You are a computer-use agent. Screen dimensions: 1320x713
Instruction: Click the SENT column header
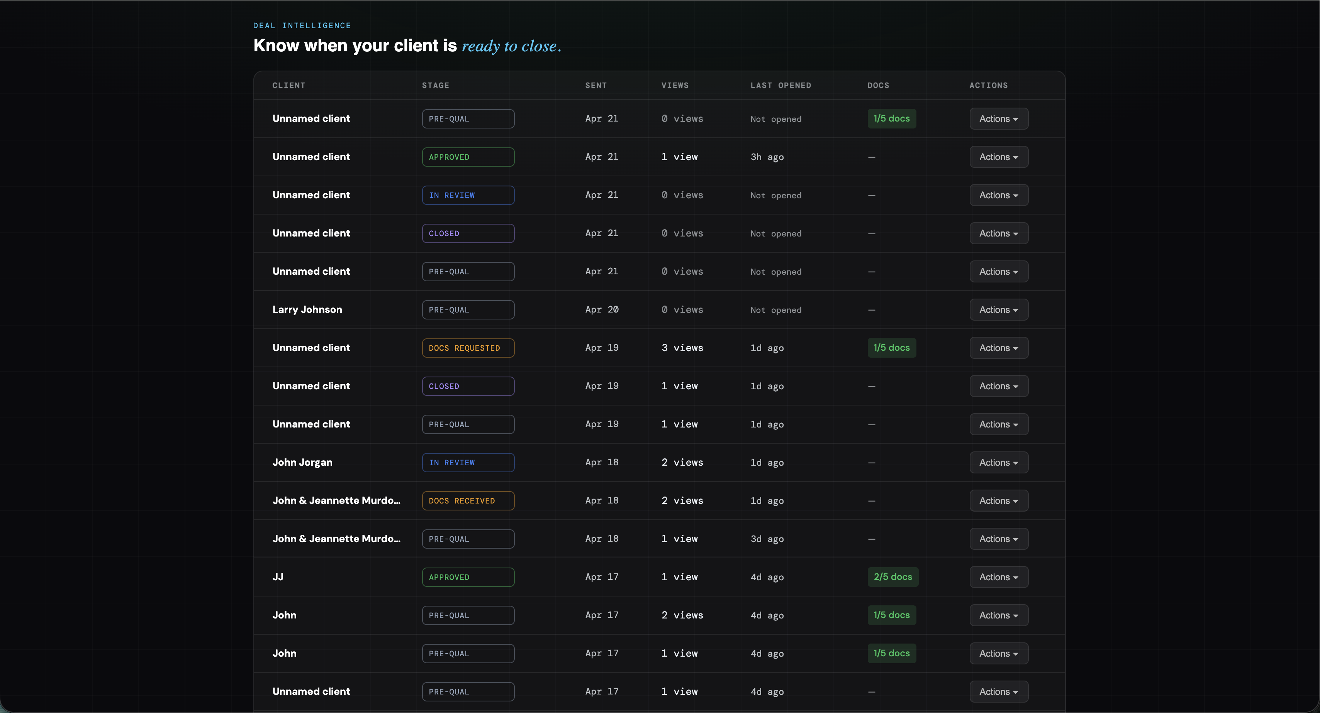pyautogui.click(x=596, y=85)
